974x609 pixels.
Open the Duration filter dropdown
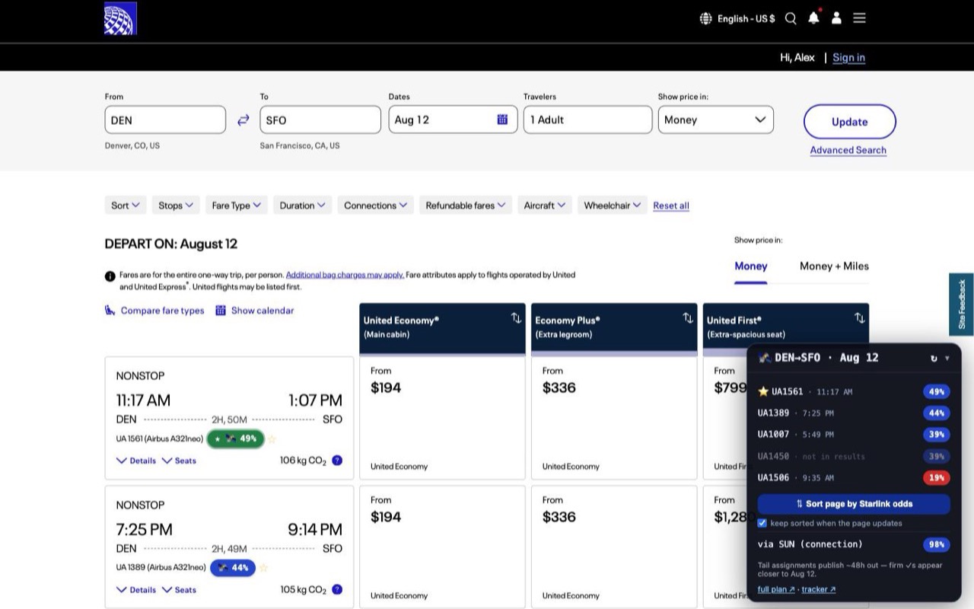point(303,206)
